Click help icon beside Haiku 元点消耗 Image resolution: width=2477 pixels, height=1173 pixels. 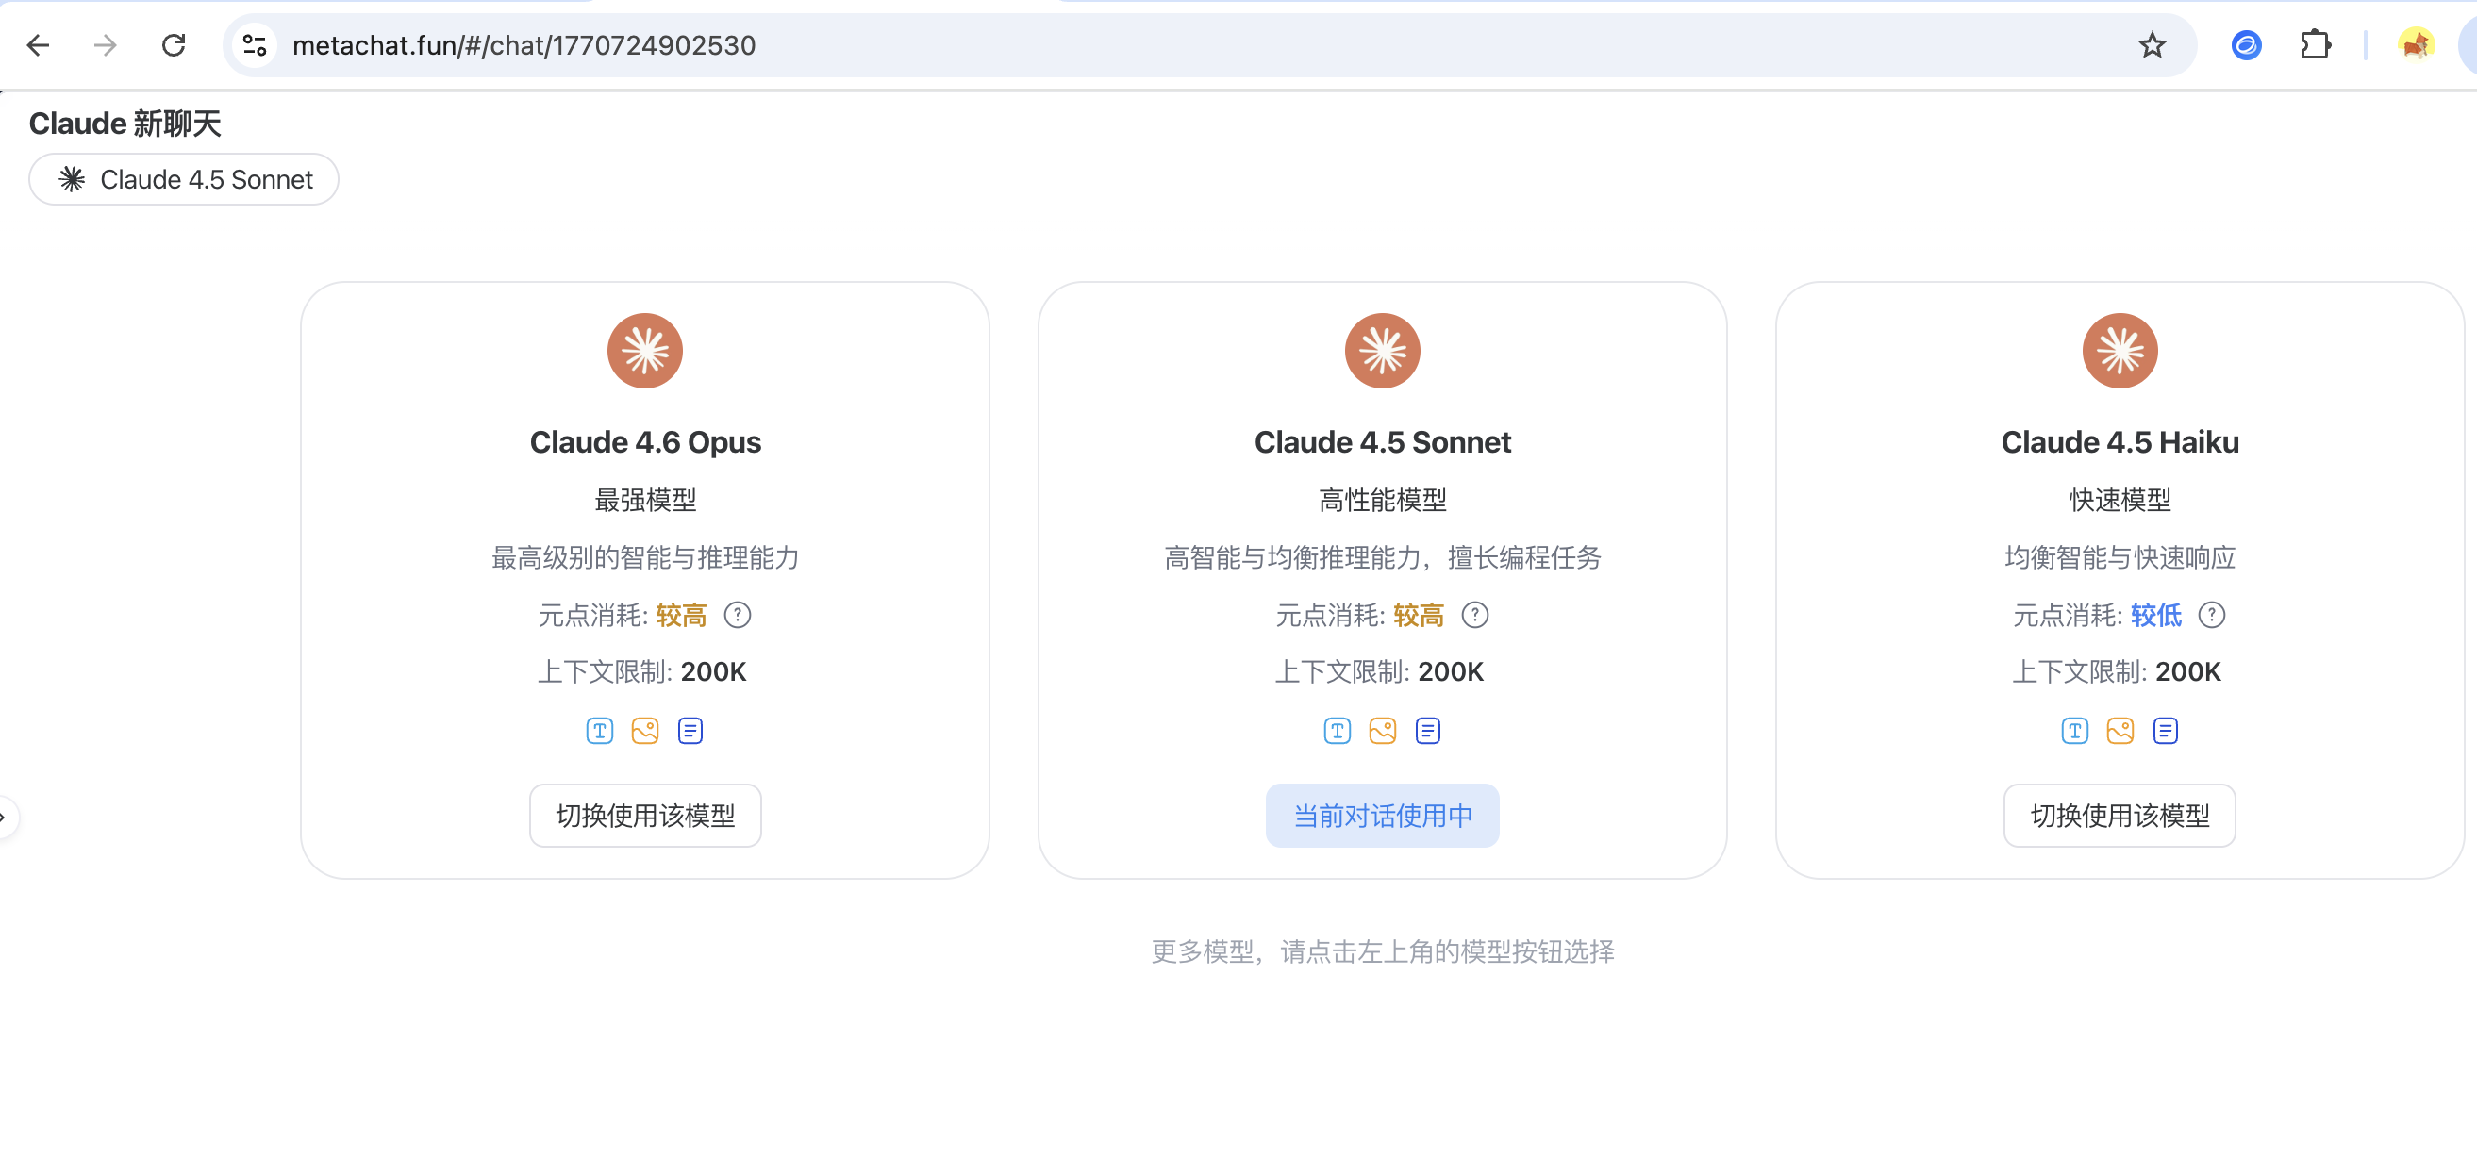(2212, 615)
